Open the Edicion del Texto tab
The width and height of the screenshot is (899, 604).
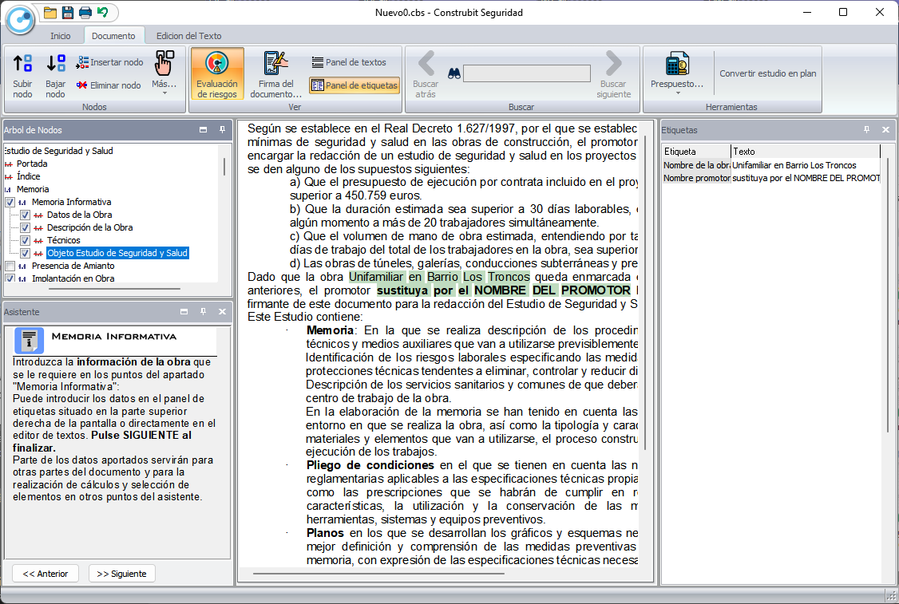coord(189,36)
